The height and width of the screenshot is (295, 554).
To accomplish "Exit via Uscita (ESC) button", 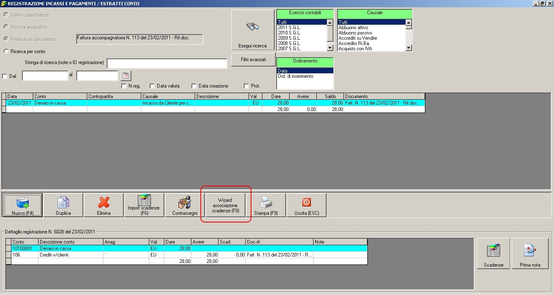I will 307,205.
